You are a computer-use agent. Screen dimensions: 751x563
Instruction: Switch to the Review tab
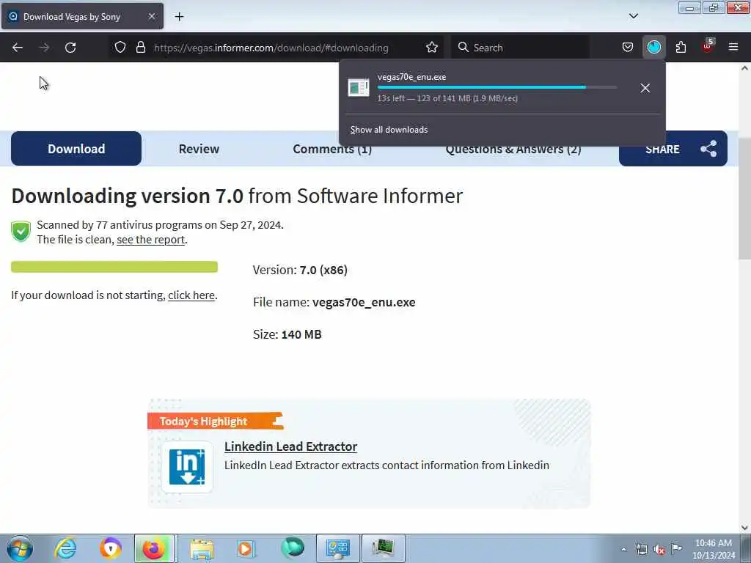(x=199, y=149)
